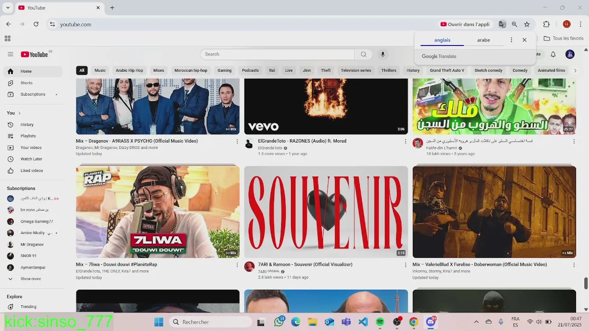
Task: Click the Google Translate icon in the address bar
Action: (502, 24)
